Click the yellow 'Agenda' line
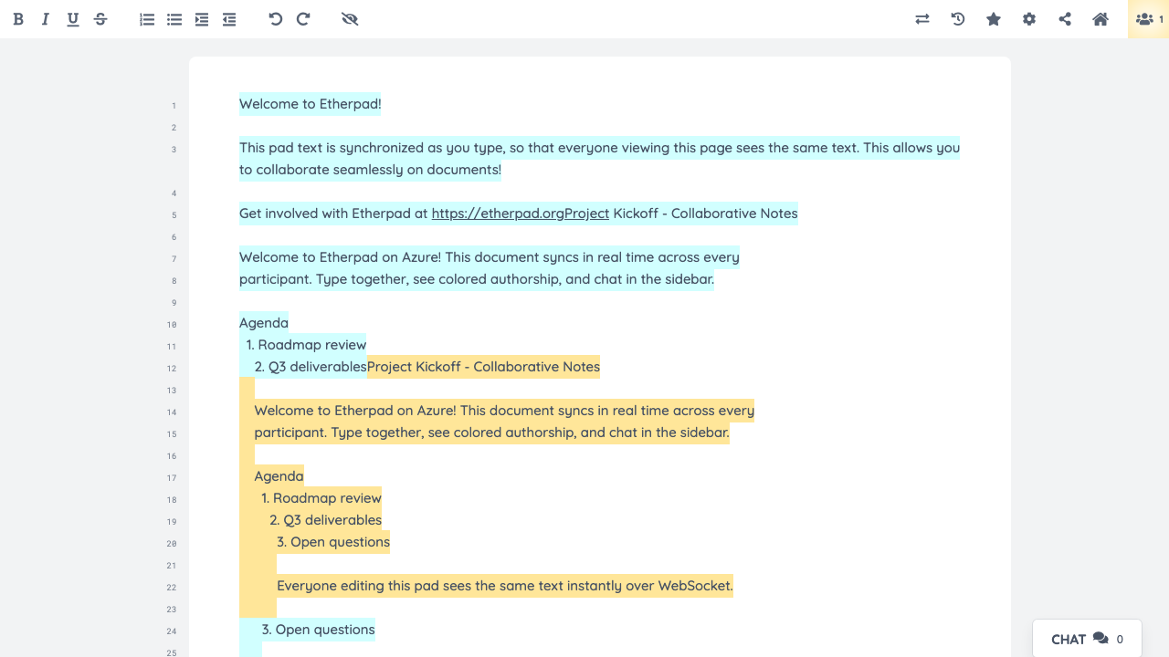Image resolution: width=1169 pixels, height=657 pixels. (279, 476)
